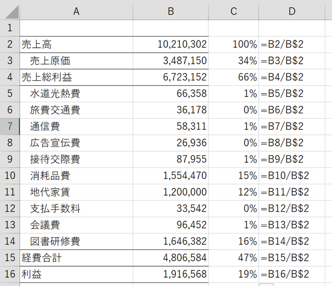Screen dimensions: 332x286
Task: Select column D header
Action: [x=292, y=12]
